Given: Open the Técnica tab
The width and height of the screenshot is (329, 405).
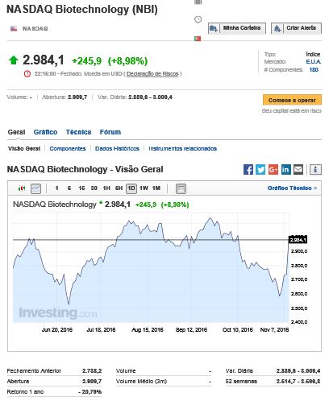Looking at the screenshot, I should click(78, 132).
